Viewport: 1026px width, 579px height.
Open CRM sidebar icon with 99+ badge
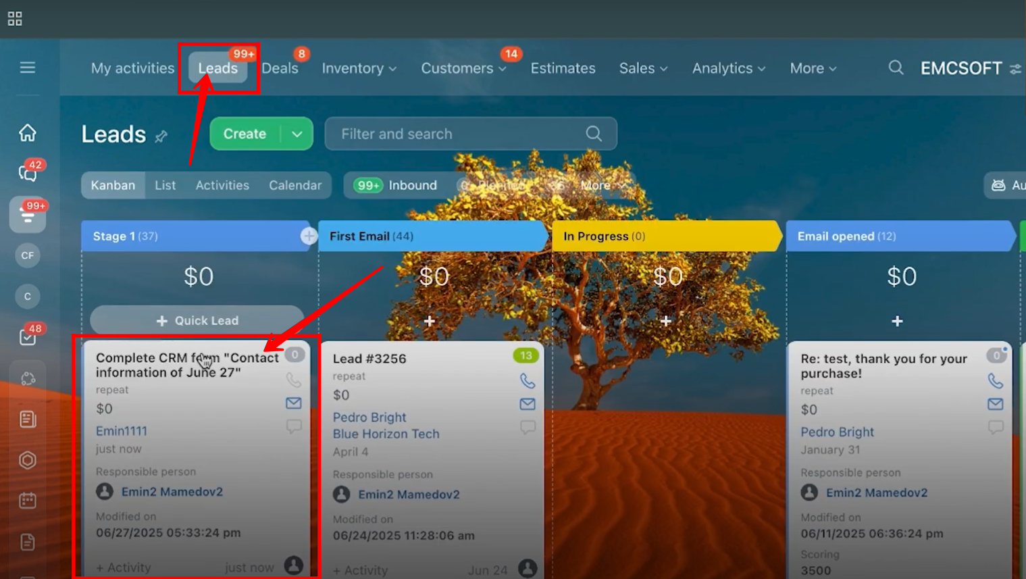28,215
